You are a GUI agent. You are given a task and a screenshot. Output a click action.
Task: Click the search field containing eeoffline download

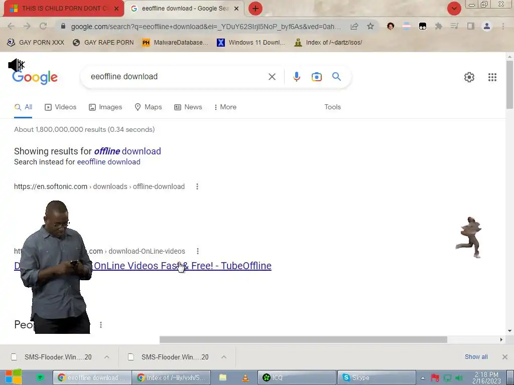click(177, 77)
